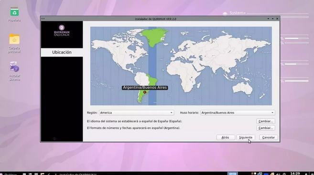Open the Carpeta personal folder icon

tap(14, 43)
